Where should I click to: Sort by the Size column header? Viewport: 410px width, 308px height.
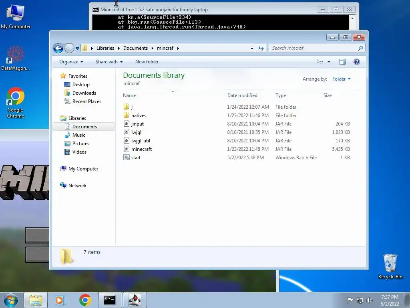[x=337, y=95]
